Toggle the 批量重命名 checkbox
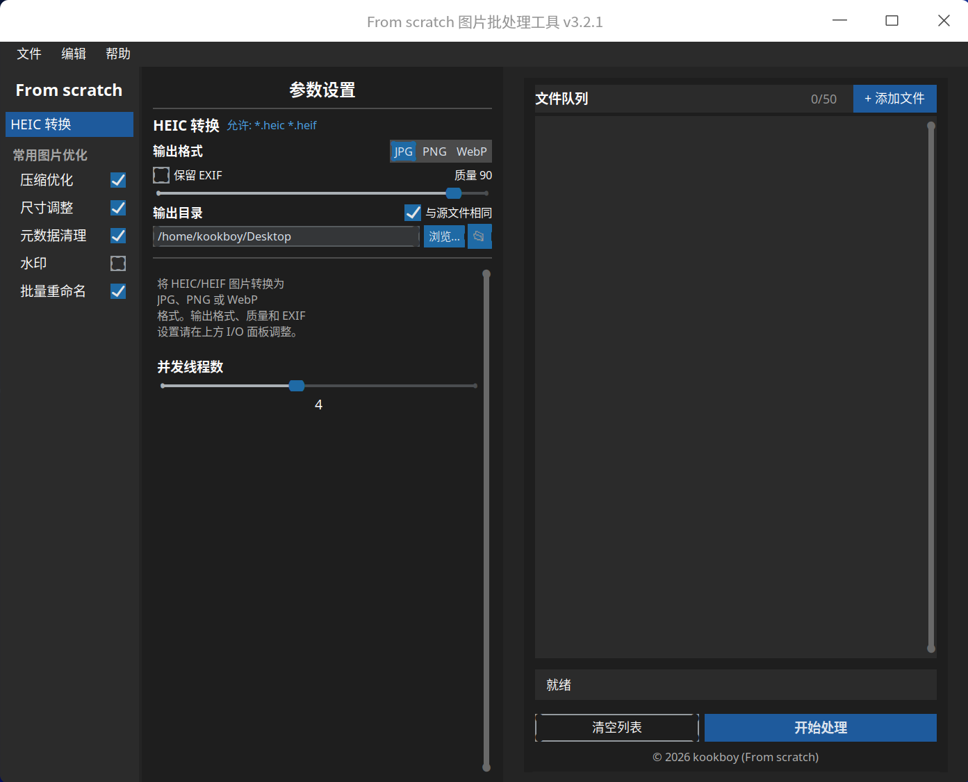This screenshot has width=968, height=782. (x=118, y=291)
